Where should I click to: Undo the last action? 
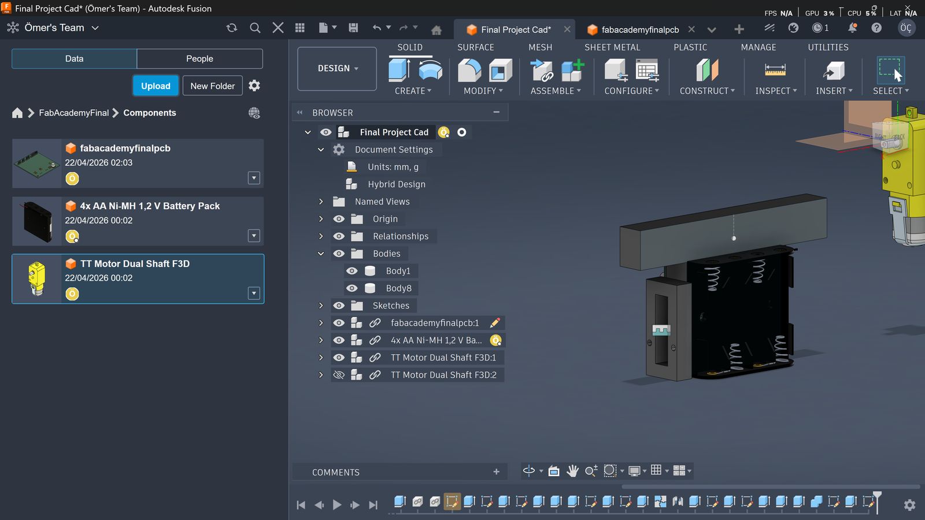point(377,28)
